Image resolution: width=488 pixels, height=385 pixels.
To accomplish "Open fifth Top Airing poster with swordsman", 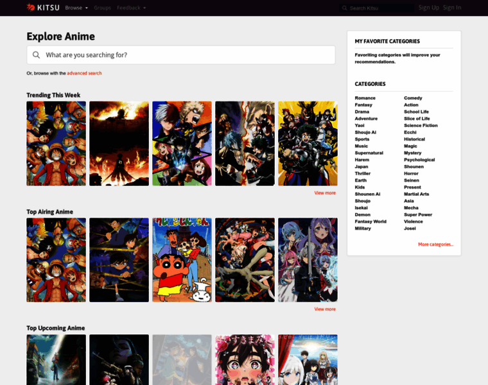I will point(308,260).
